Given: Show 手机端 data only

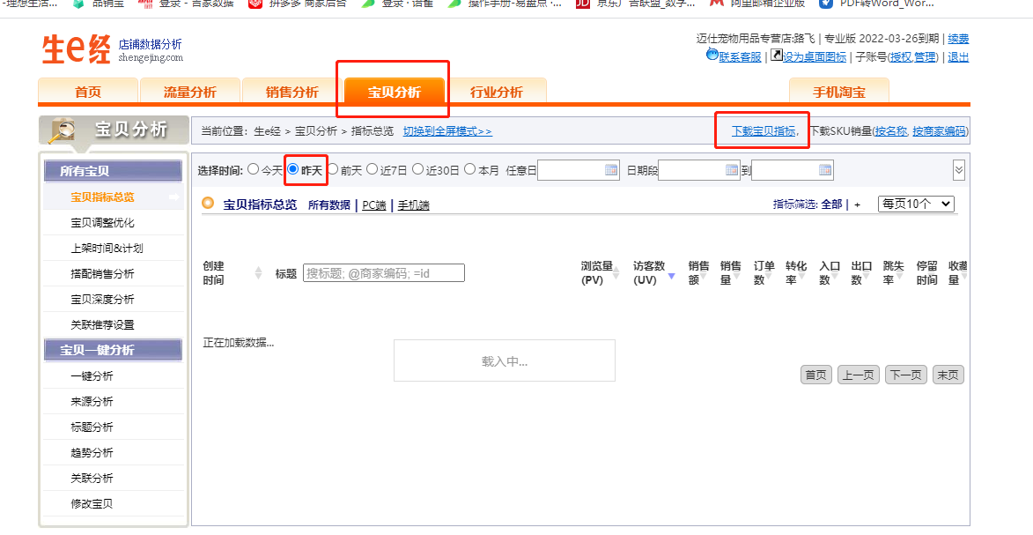Looking at the screenshot, I should [x=413, y=205].
